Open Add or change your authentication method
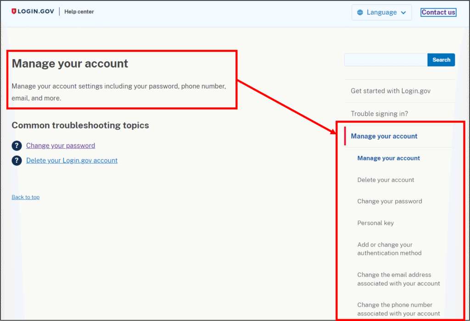Screen dimensions: 470x321 click(x=389, y=249)
